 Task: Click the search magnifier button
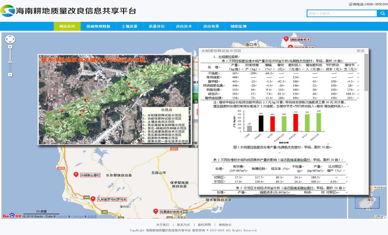click(x=382, y=13)
